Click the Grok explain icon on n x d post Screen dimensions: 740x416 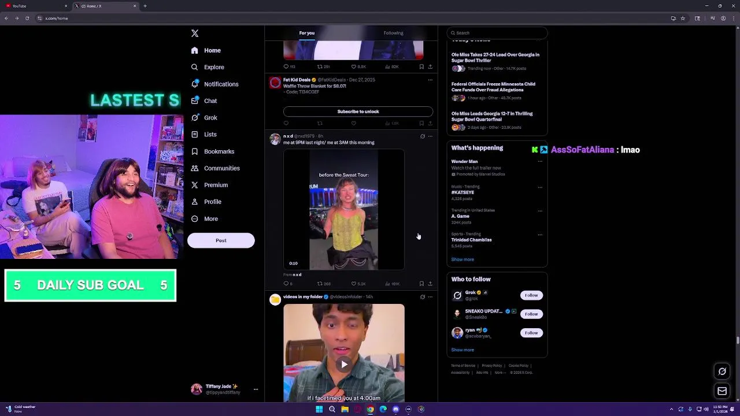(x=423, y=136)
